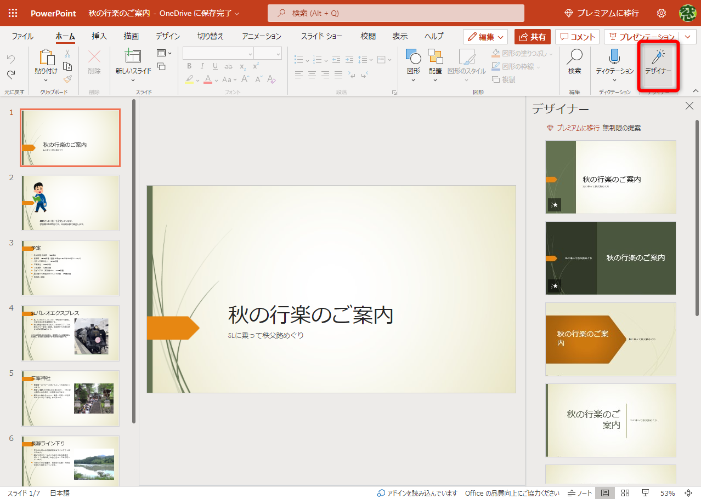This screenshot has height=499, width=701.
Task: Toggle underline formatting
Action: point(215,66)
